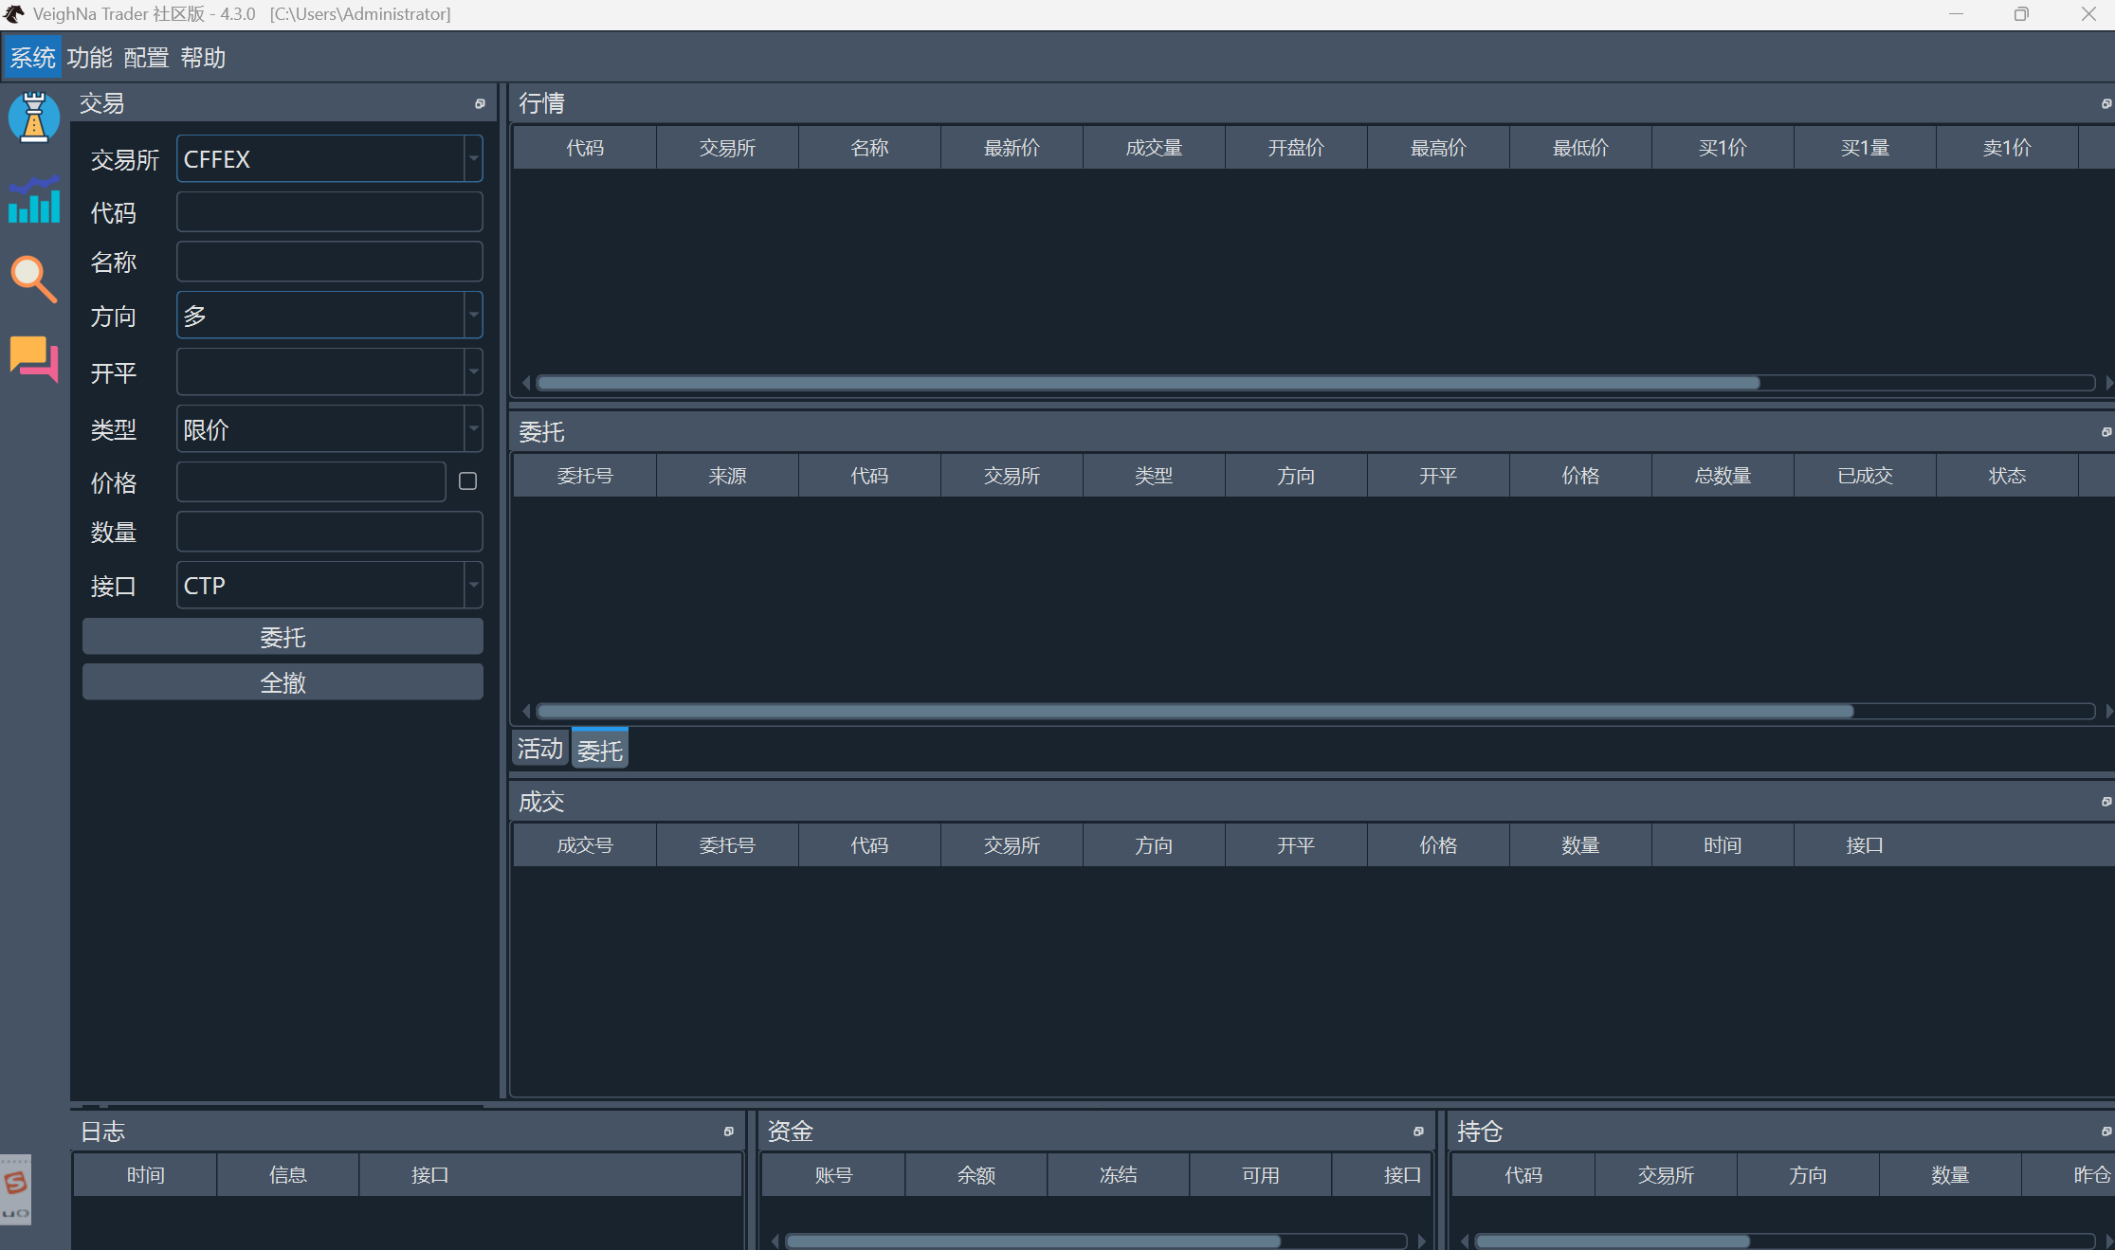This screenshot has height=1250, width=2115.
Task: Open the bar chart icon in sidebar
Action: 34,200
